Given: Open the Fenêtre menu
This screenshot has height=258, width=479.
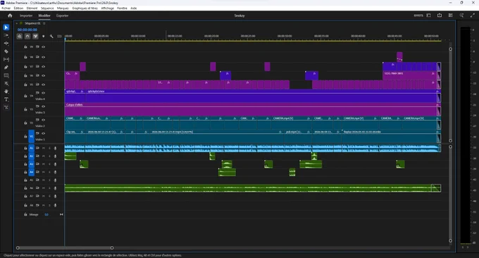Looking at the screenshot, I should 122,8.
